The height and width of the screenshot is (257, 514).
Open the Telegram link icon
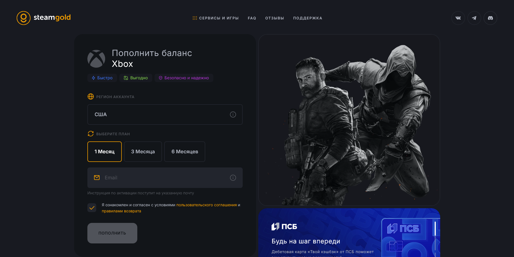point(474,18)
